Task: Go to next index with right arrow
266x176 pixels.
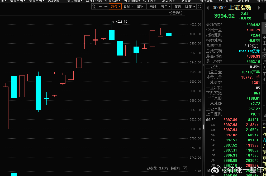Action: (x=259, y=8)
